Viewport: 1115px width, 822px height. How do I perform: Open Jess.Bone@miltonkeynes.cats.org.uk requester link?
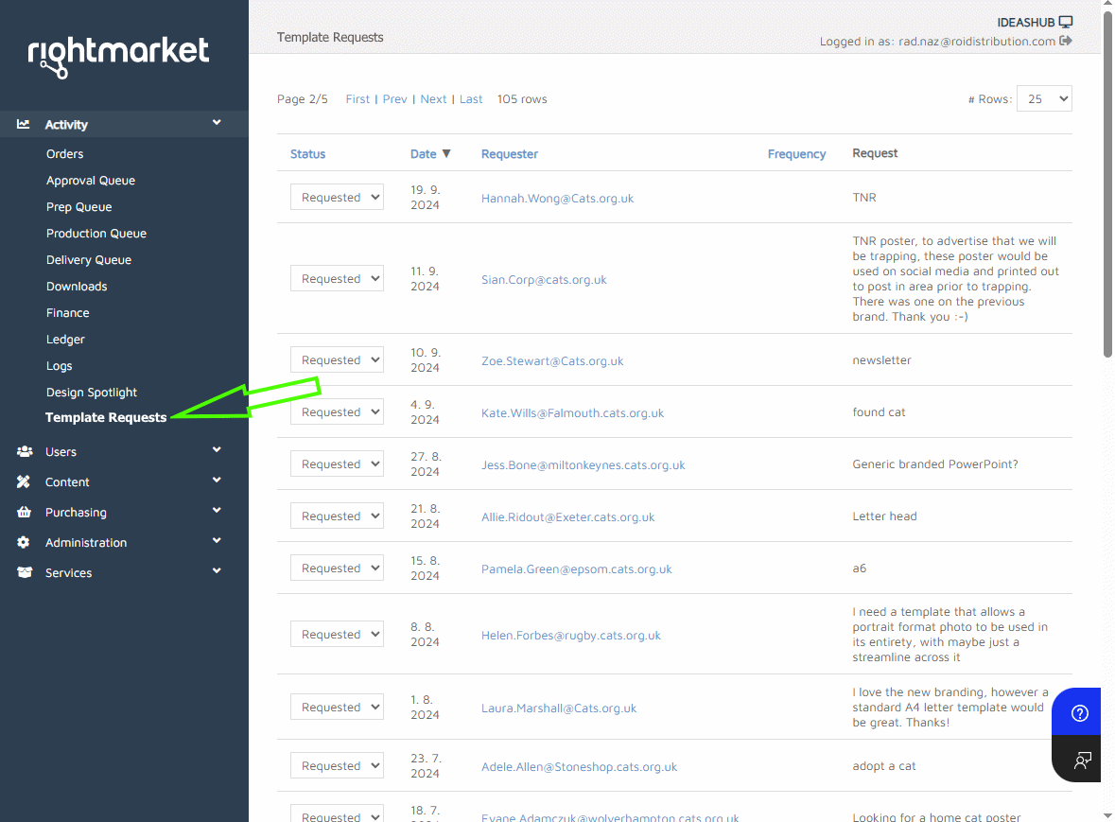[584, 465]
